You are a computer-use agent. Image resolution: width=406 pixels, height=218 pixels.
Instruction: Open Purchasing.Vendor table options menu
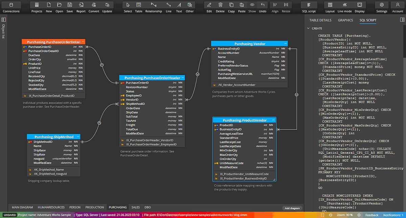(x=286, y=44)
